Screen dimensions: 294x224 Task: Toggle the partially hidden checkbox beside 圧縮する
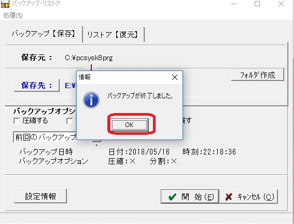pyautogui.click(x=70, y=121)
